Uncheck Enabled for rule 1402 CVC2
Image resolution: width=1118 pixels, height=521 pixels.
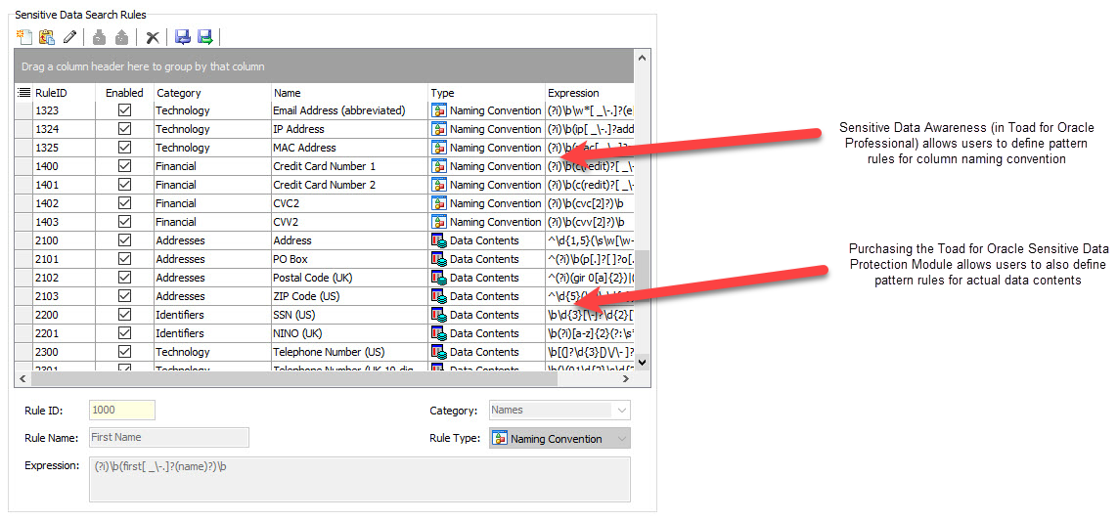(x=125, y=203)
